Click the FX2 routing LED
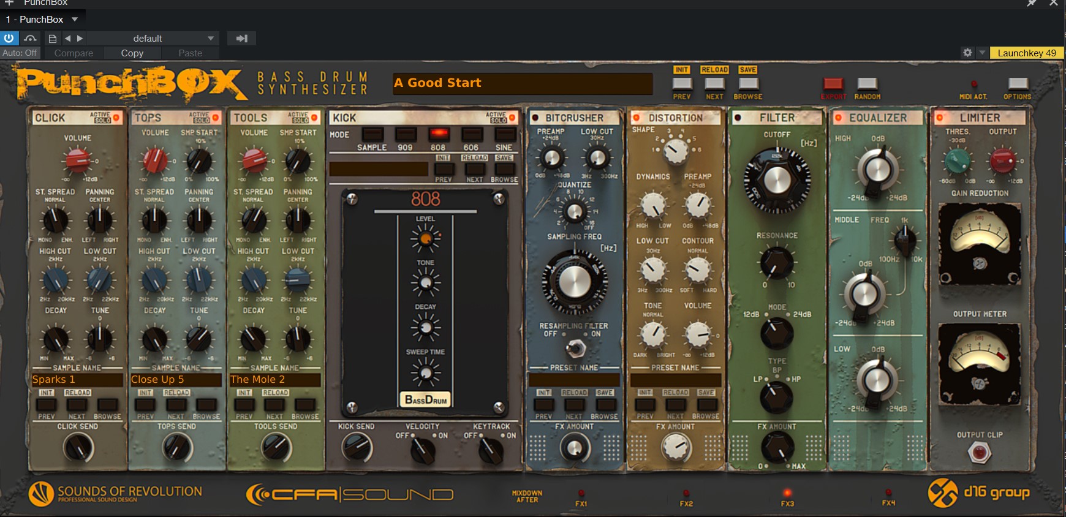 686,493
